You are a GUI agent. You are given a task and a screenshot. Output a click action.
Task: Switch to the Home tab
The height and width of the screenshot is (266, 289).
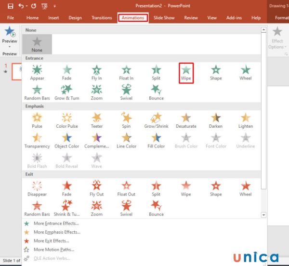point(32,18)
